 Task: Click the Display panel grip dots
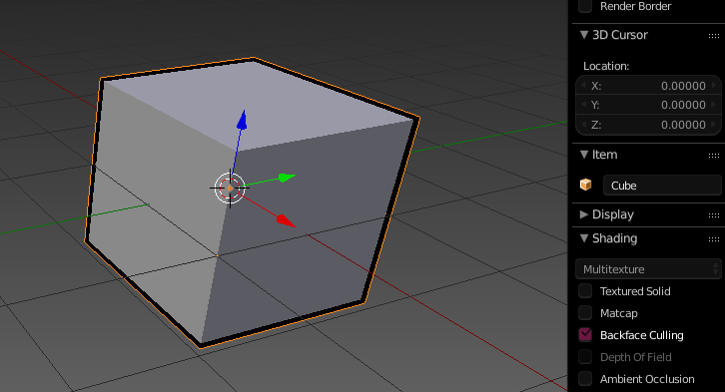pyautogui.click(x=714, y=215)
